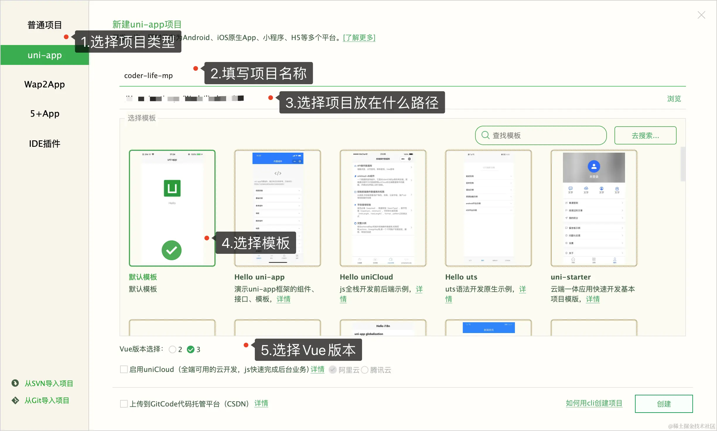Open 如何用cli创建项目 link
Image resolution: width=717 pixels, height=431 pixels.
(594, 403)
